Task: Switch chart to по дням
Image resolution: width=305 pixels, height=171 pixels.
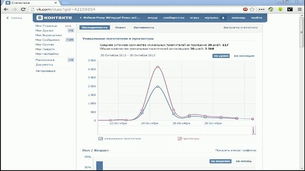Action: (x=221, y=56)
